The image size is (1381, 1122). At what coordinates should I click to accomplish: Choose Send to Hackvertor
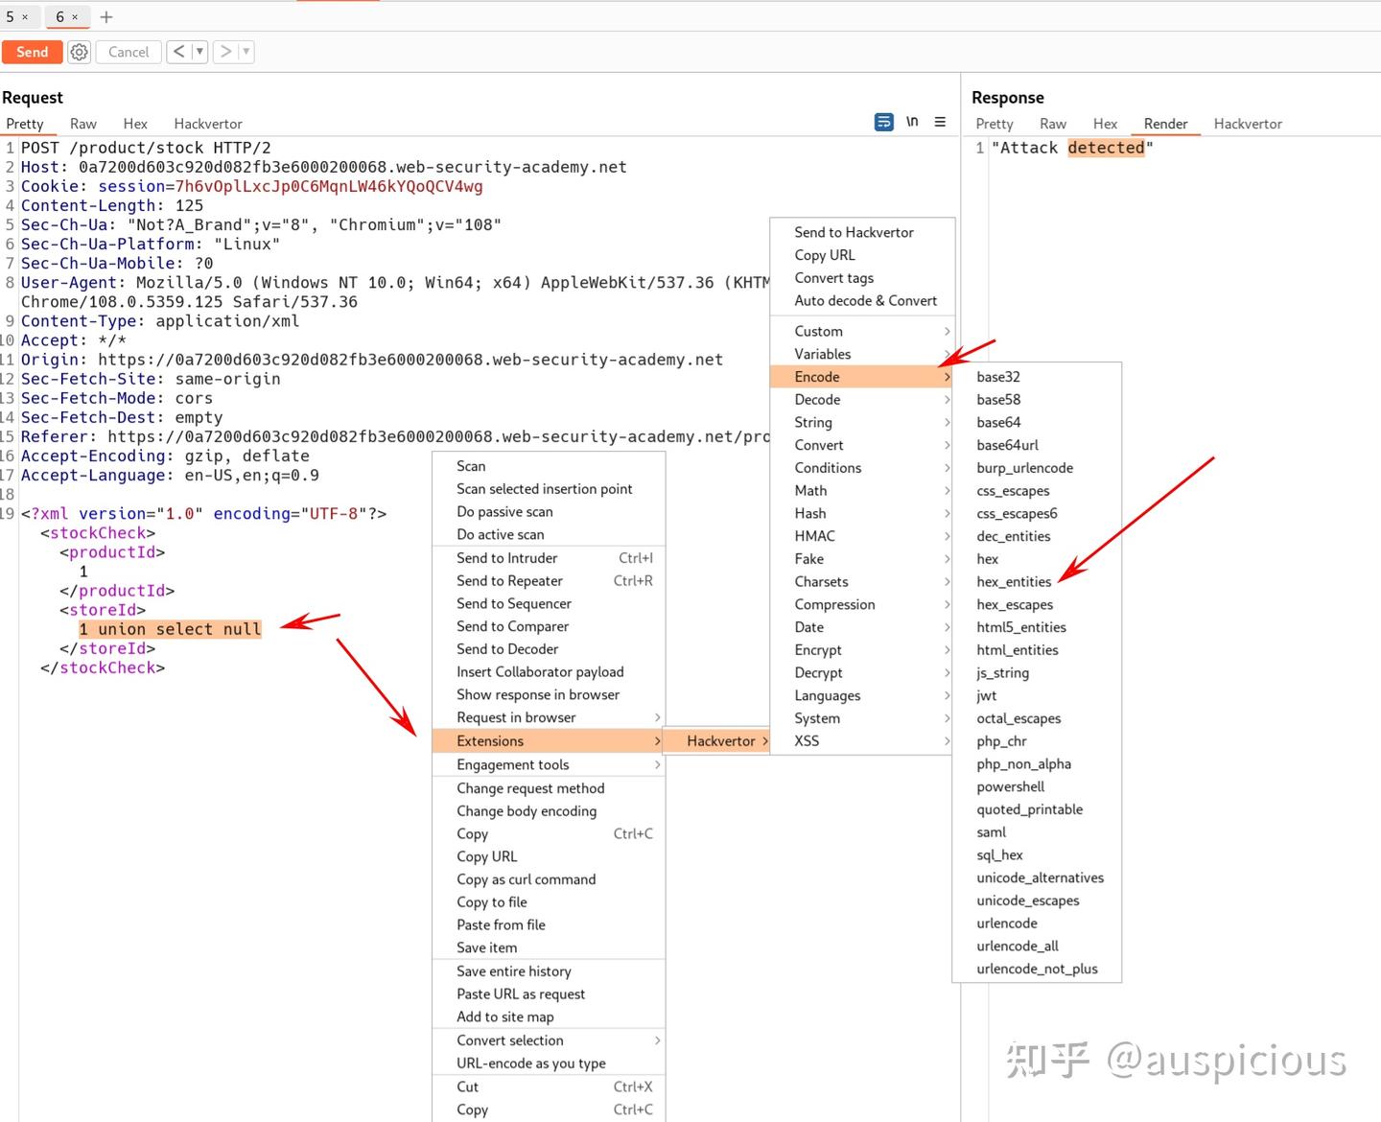(854, 231)
